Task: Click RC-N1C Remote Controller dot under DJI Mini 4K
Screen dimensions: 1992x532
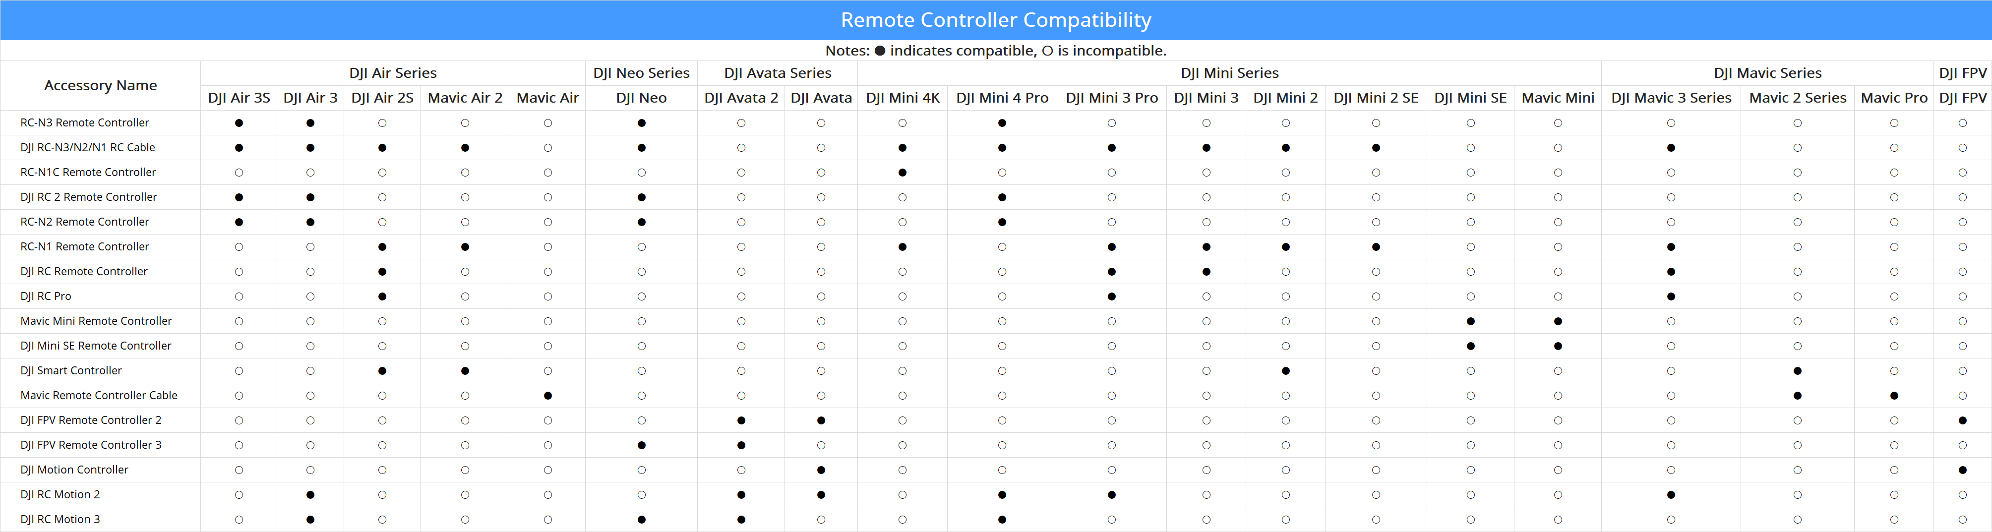Action: (x=903, y=173)
